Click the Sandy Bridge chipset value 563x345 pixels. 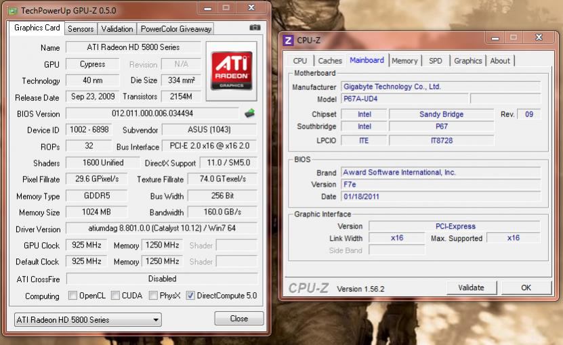click(442, 114)
